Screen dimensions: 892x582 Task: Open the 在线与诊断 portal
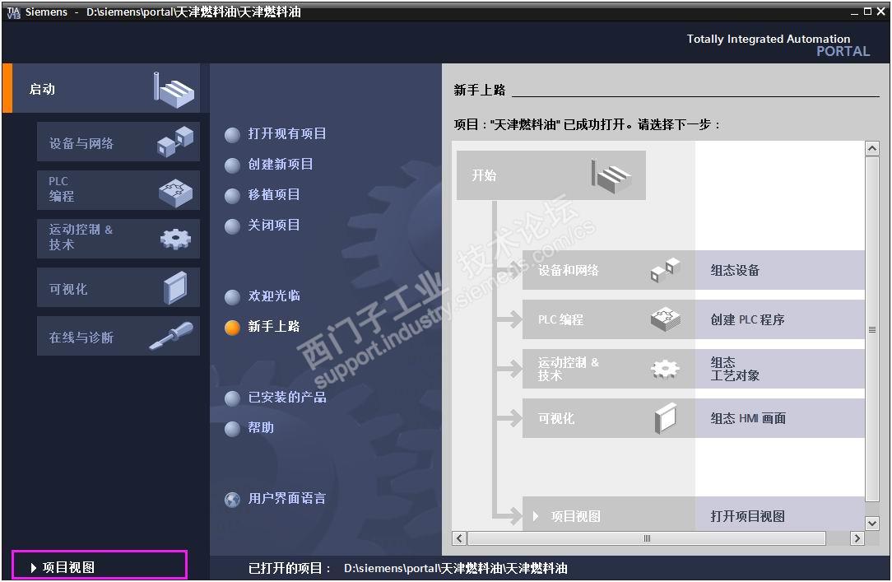(118, 336)
